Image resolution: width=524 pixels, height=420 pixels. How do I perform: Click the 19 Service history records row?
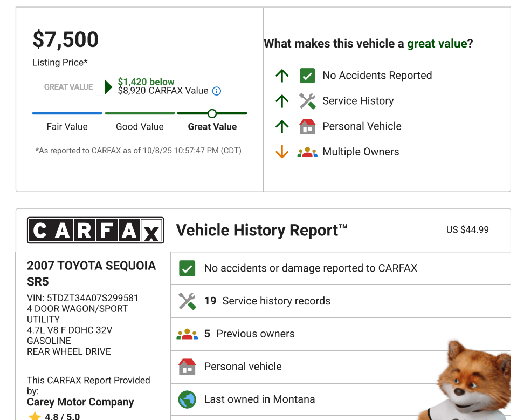point(340,301)
